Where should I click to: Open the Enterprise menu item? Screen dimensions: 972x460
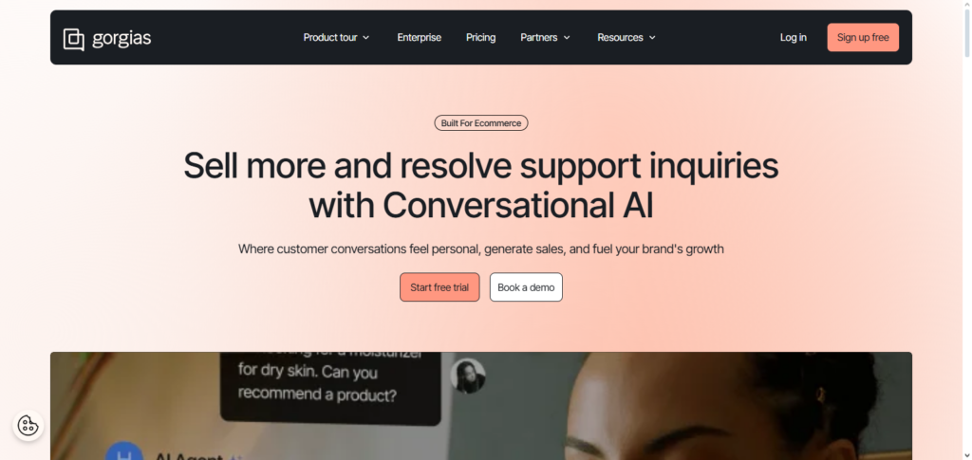point(419,38)
